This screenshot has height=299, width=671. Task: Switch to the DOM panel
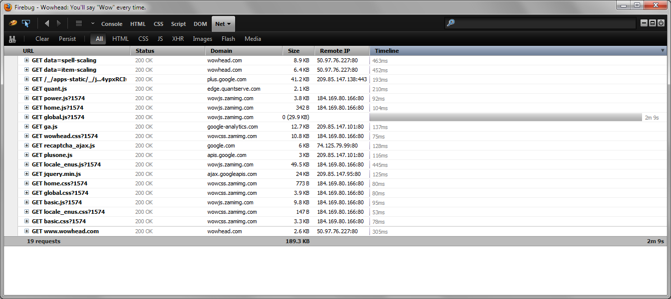[200, 24]
